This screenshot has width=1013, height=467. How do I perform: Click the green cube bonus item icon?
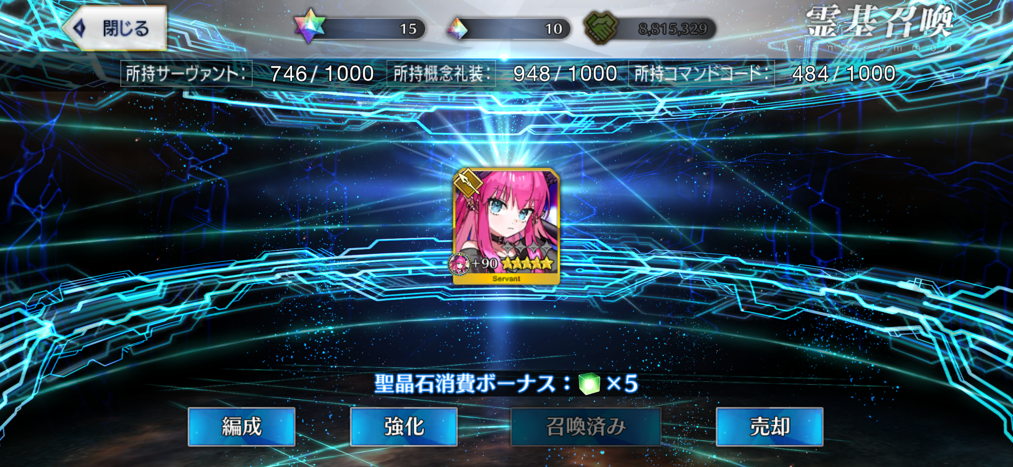point(589,384)
